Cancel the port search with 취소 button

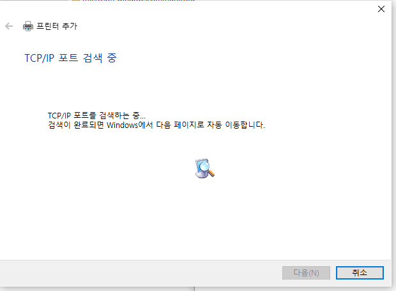point(360,273)
